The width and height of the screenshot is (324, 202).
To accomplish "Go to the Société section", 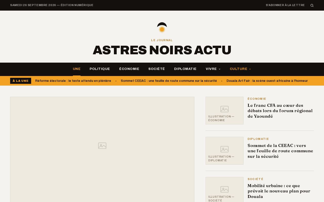I will (157, 69).
